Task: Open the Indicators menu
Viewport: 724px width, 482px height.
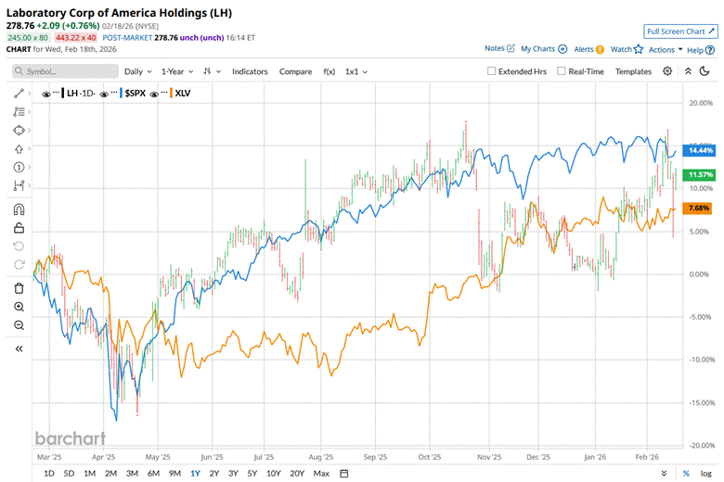Action: [x=250, y=71]
